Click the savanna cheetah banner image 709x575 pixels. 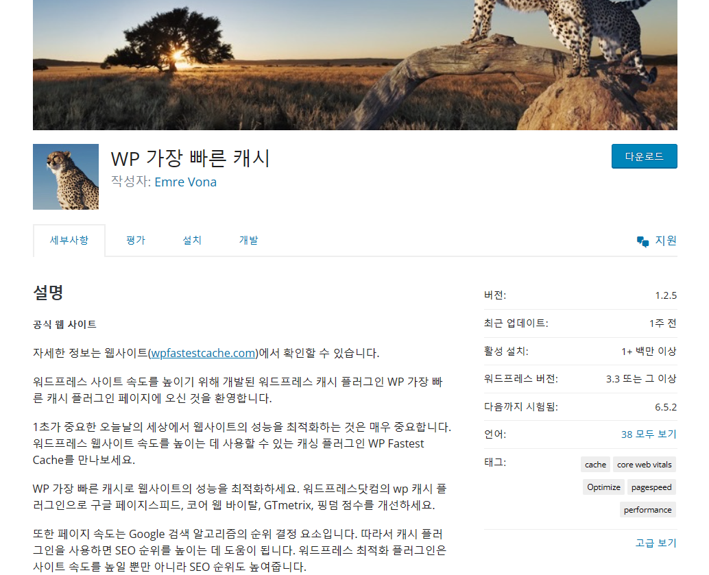pos(355,65)
